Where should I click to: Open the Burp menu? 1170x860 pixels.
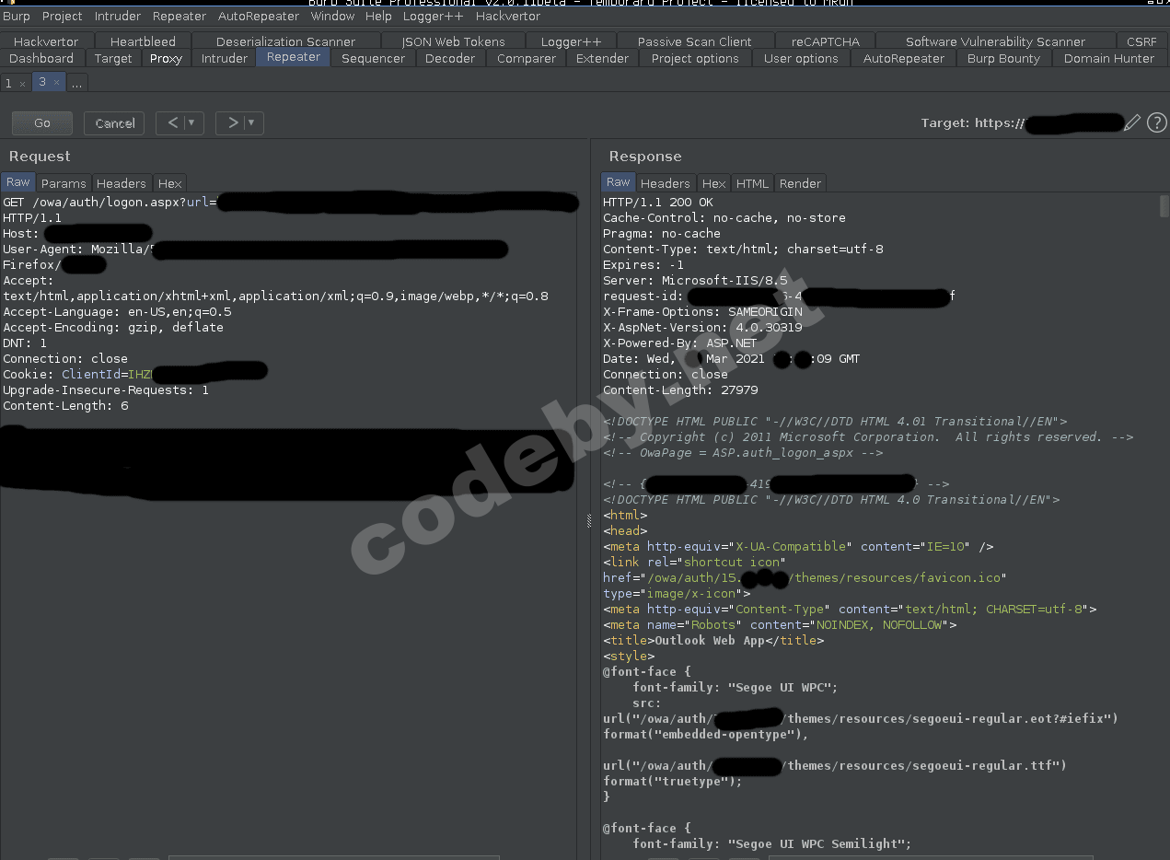17,16
